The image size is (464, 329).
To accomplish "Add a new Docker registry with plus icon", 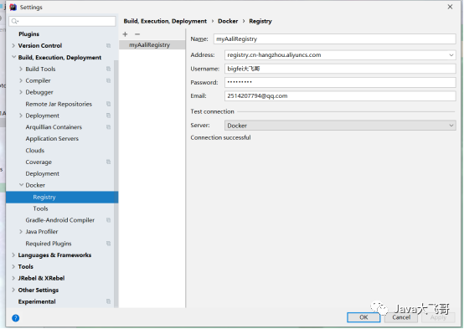I will tap(125, 34).
